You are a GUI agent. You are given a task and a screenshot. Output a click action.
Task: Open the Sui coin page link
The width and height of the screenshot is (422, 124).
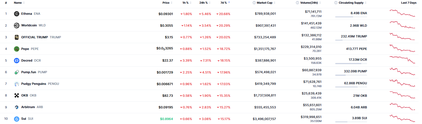coord(24,119)
